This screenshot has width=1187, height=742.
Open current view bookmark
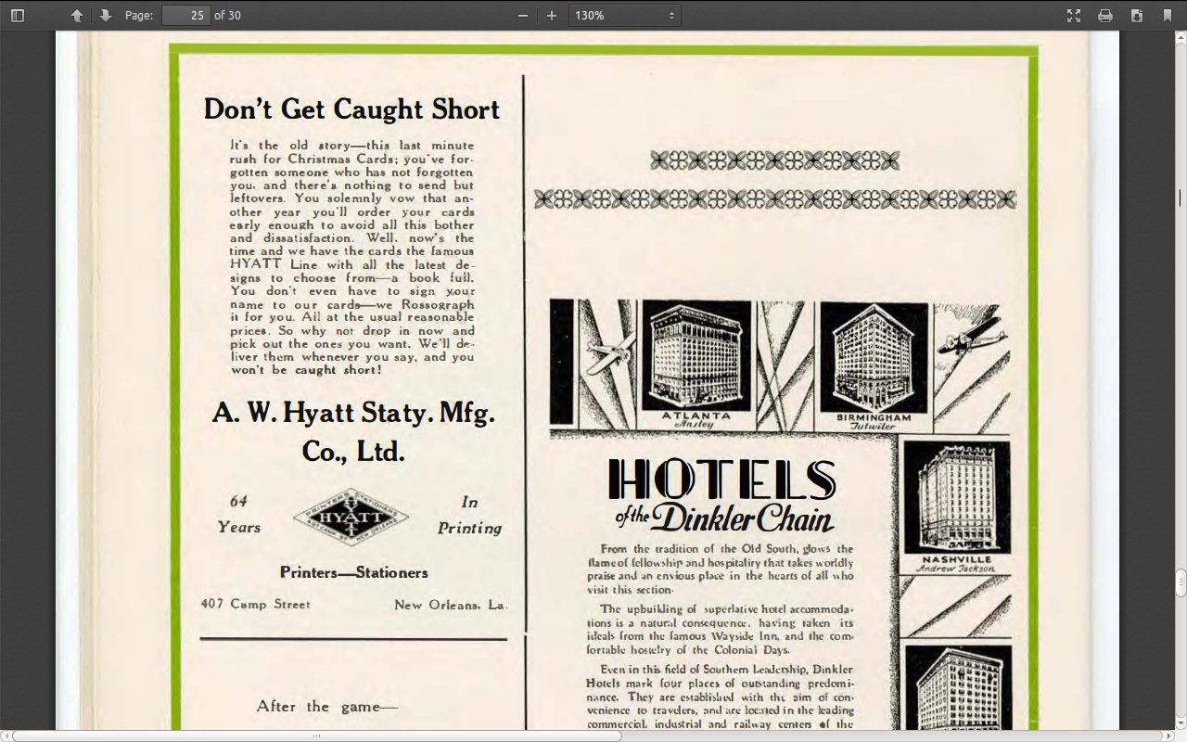pos(1167,15)
